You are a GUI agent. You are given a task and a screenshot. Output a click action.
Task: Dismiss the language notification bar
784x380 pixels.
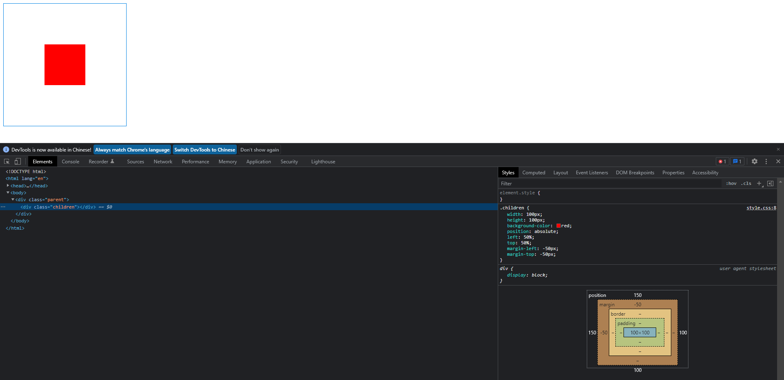point(778,149)
